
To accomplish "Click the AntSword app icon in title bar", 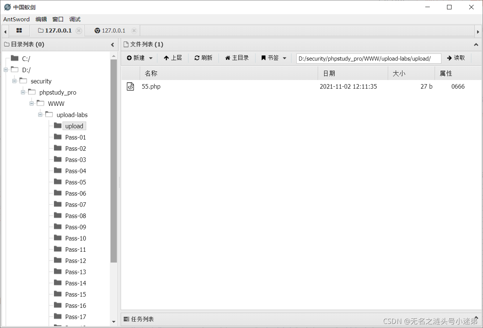I will [x=7, y=7].
